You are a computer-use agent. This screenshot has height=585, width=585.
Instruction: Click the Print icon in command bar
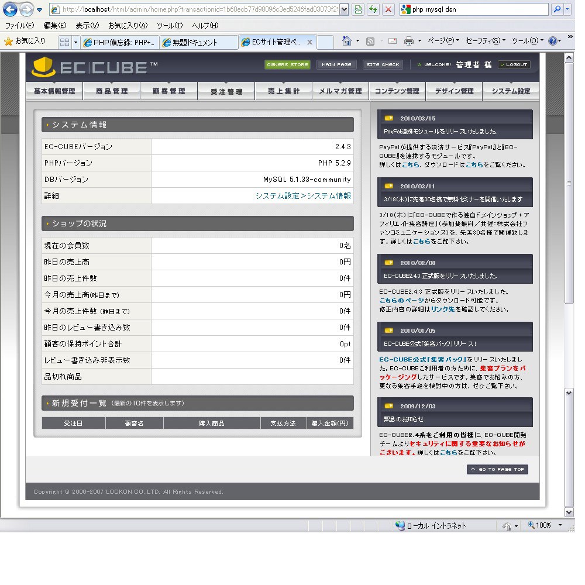409,41
